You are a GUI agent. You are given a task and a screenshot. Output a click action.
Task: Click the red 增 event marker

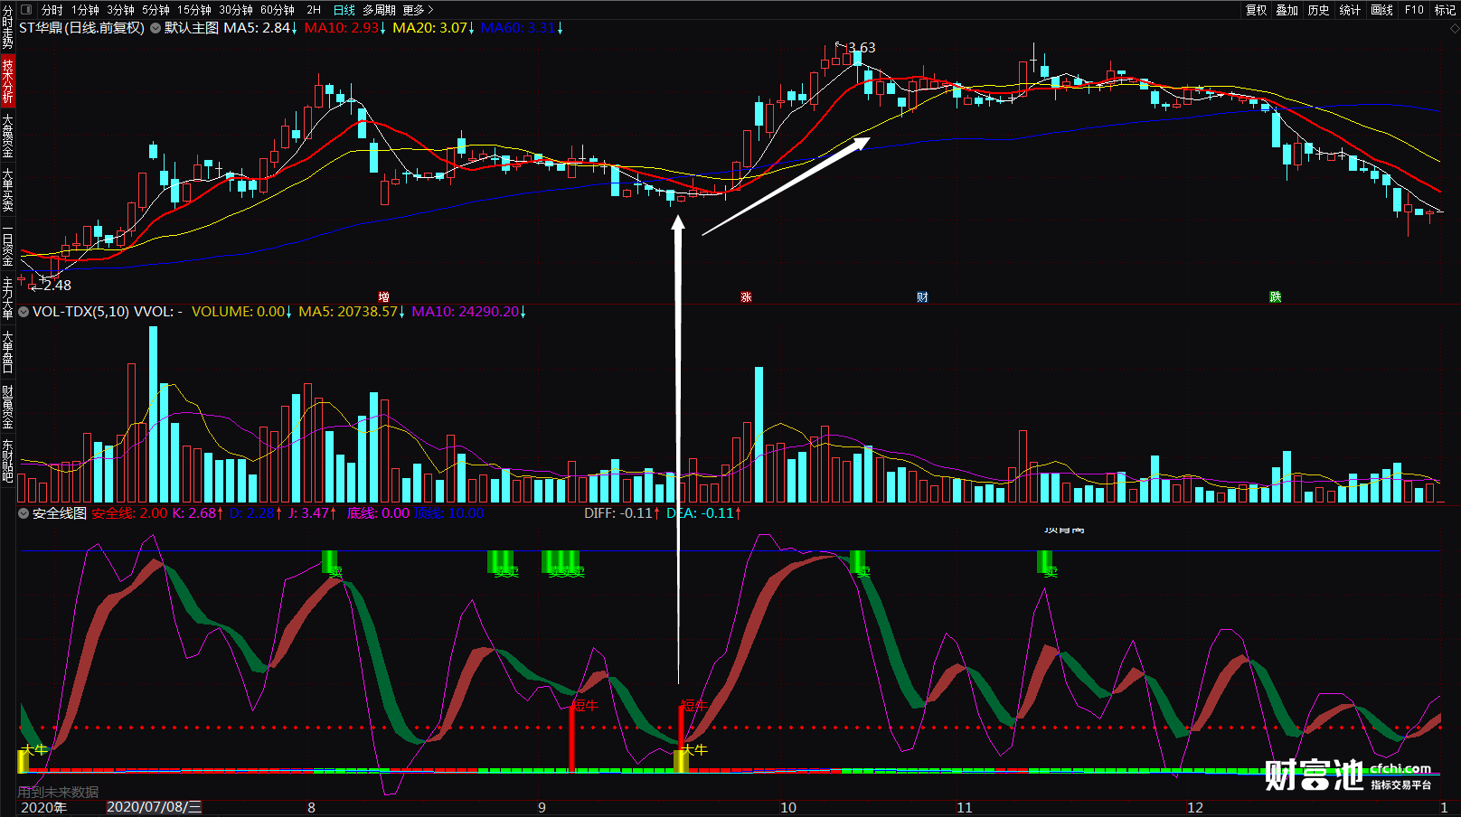coord(384,297)
